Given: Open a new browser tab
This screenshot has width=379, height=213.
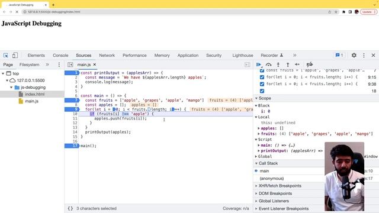Looking at the screenshot, I should (53, 5).
